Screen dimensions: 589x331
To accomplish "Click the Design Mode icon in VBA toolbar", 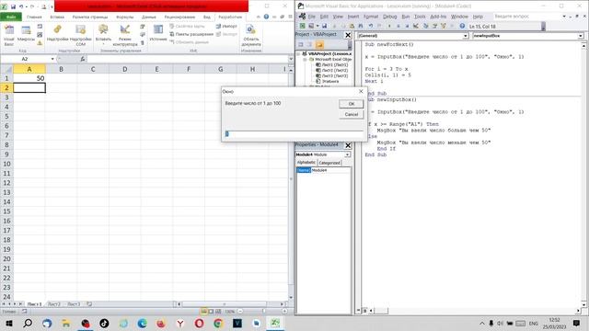I will tap(416, 26).
